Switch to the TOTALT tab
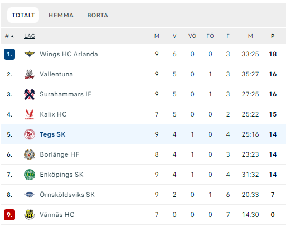Image resolution: width=286 pixels, height=227 pixels. pos(23,15)
